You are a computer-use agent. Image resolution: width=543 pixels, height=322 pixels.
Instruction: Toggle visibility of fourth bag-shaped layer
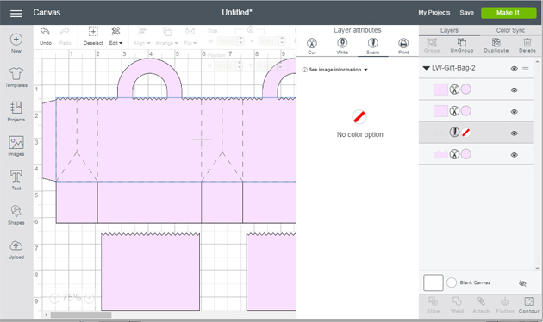point(514,155)
